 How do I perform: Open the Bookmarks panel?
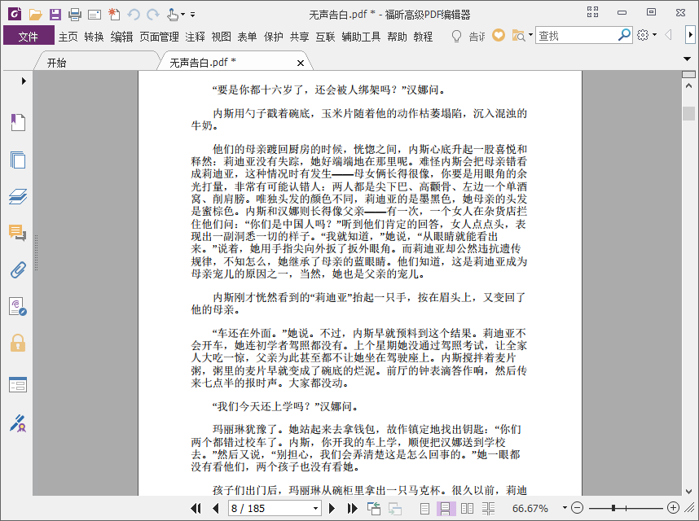(18, 122)
